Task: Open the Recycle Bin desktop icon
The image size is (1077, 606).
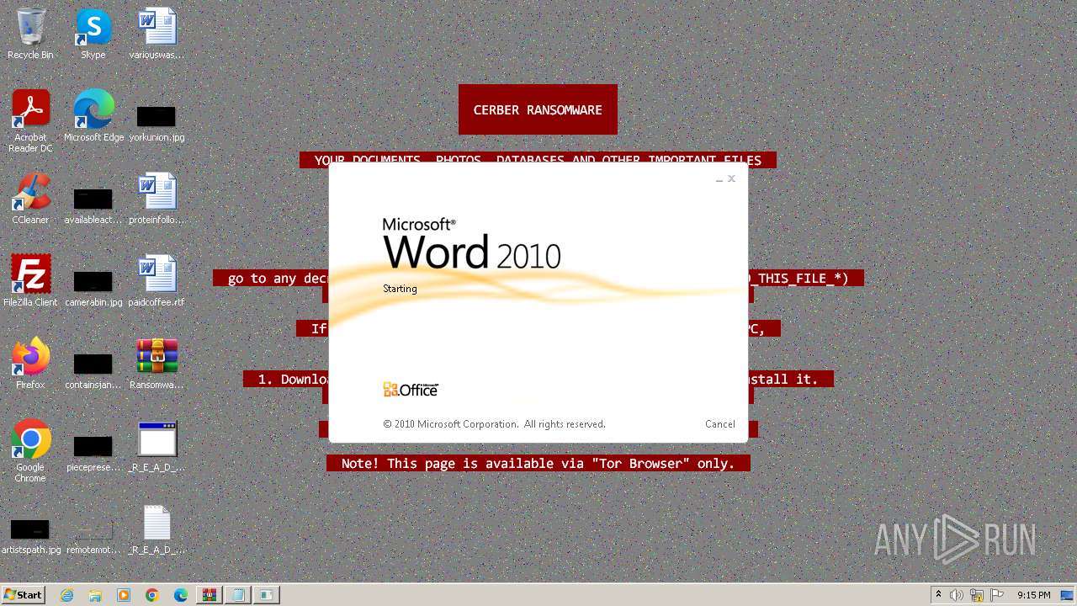Action: 30,35
